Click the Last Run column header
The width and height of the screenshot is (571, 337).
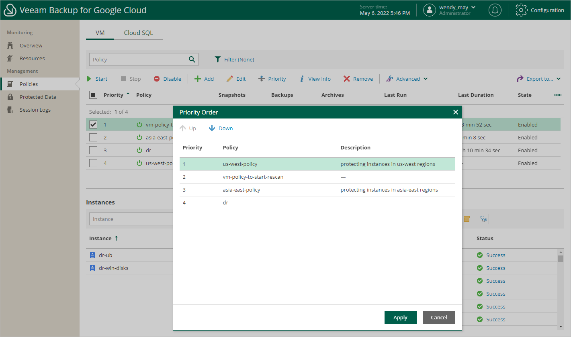point(395,95)
